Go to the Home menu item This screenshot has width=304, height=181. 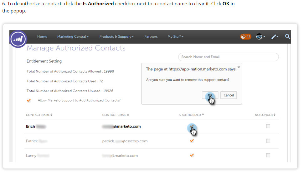tap(42, 36)
